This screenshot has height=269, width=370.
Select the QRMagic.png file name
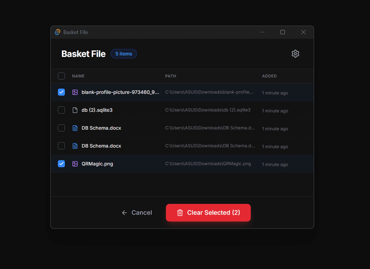(x=97, y=164)
